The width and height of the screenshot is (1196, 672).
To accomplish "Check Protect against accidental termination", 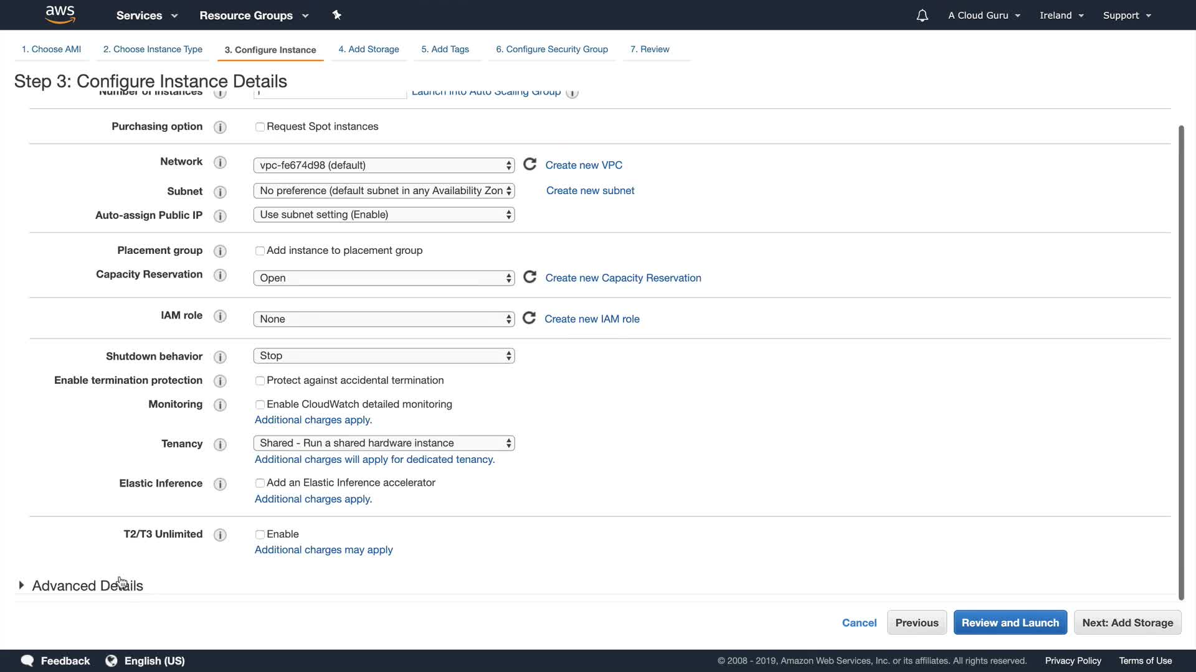I will pyautogui.click(x=260, y=381).
